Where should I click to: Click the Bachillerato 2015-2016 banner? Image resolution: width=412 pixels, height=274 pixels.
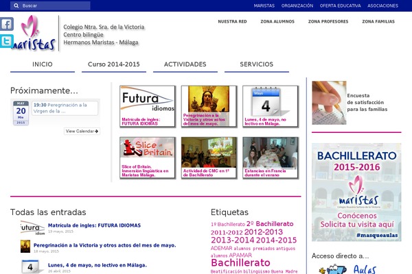tap(356, 192)
